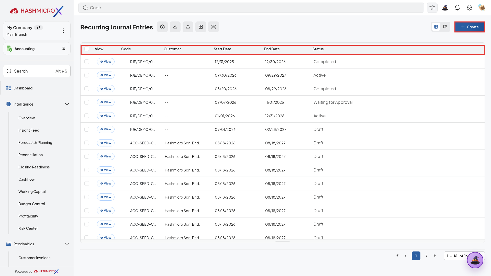Toggle the select-all checkbox in the header

click(x=87, y=49)
